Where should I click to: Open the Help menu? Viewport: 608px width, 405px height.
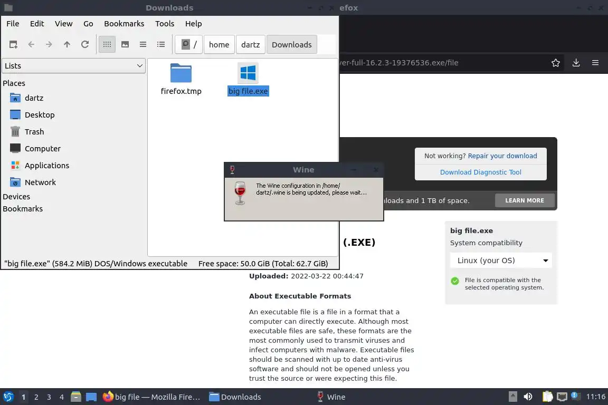point(194,24)
